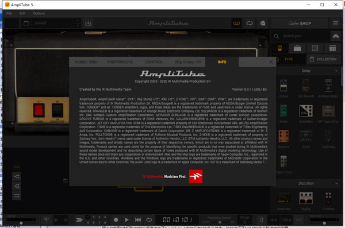Select the TYPE filter tab
Image resolution: width=345 pixels, height=228 pixels.
(289, 59)
